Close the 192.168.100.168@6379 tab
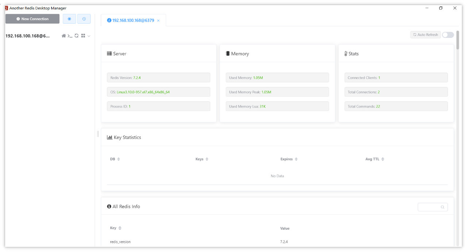 [158, 21]
